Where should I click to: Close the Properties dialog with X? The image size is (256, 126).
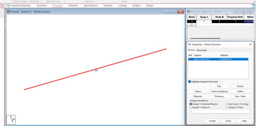(x=251, y=44)
